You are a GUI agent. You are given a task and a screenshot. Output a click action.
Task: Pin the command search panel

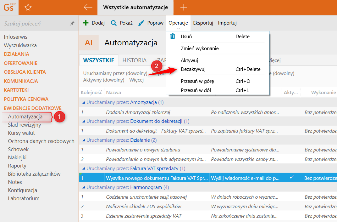tap(72, 23)
